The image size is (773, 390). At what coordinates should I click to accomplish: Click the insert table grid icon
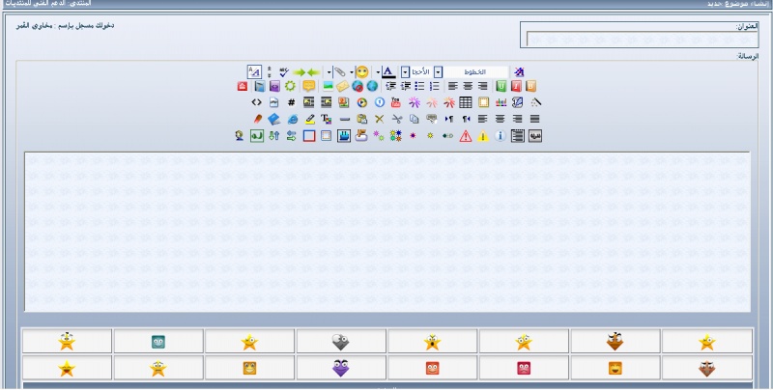[x=466, y=102]
